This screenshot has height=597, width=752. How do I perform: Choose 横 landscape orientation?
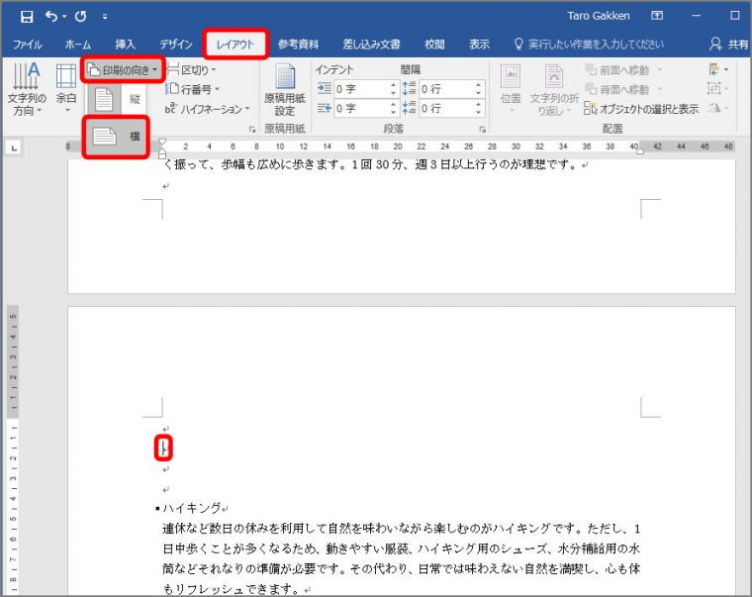click(116, 137)
